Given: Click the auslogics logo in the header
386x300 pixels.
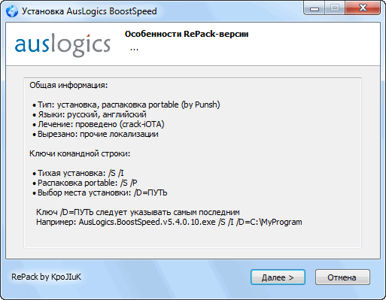Looking at the screenshot, I should click(62, 44).
